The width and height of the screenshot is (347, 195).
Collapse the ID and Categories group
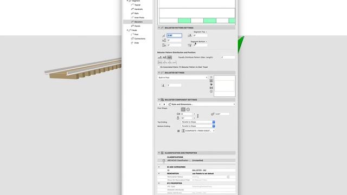coord(159,167)
